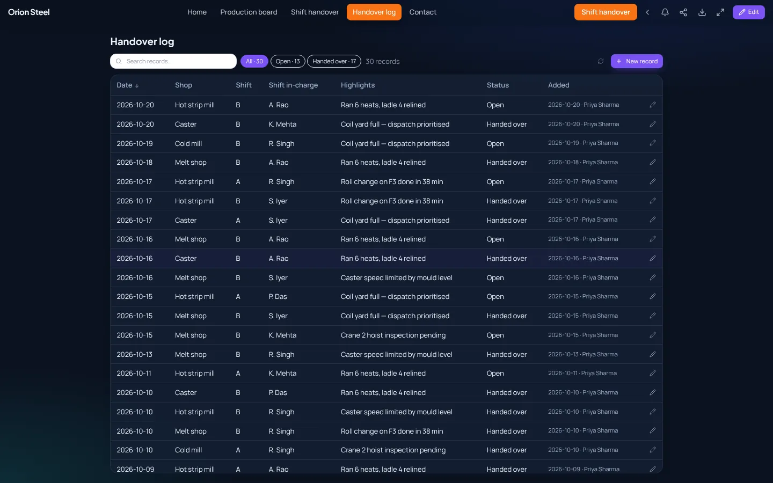The height and width of the screenshot is (483, 773).
Task: Click the Status column header
Action: pyautogui.click(x=498, y=85)
